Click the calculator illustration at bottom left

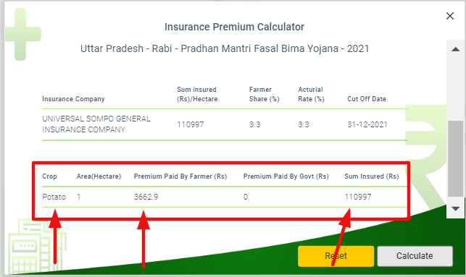(x=37, y=246)
